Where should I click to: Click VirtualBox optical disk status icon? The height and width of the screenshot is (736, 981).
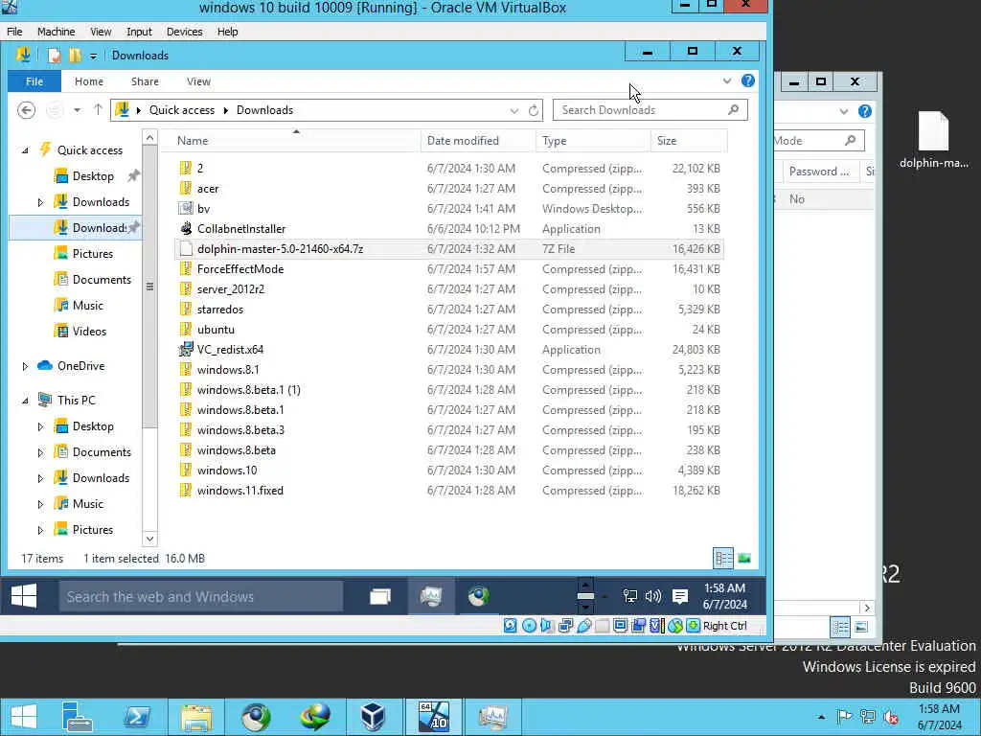click(x=529, y=626)
